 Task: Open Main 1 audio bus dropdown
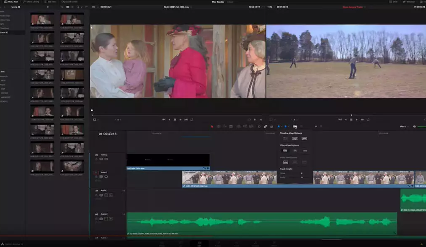[x=404, y=126]
